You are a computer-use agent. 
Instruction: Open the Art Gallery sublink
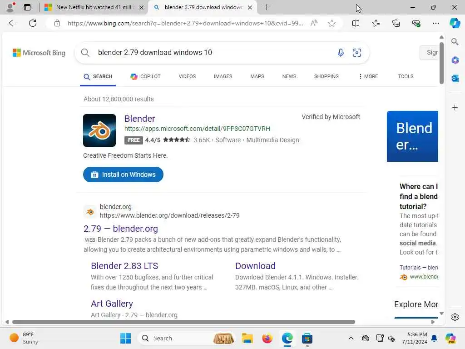pos(112,304)
